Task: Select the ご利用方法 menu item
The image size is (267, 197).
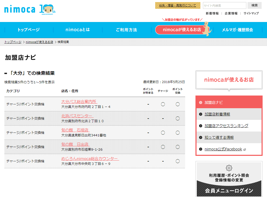Action: coord(126,30)
